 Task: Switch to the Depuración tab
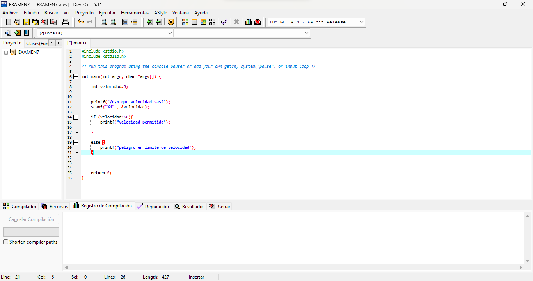coord(153,207)
